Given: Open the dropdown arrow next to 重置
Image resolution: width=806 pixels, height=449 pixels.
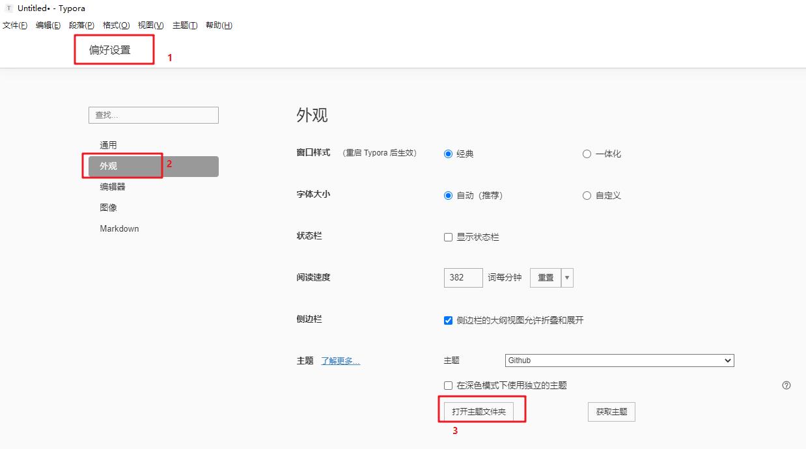Looking at the screenshot, I should (x=567, y=278).
